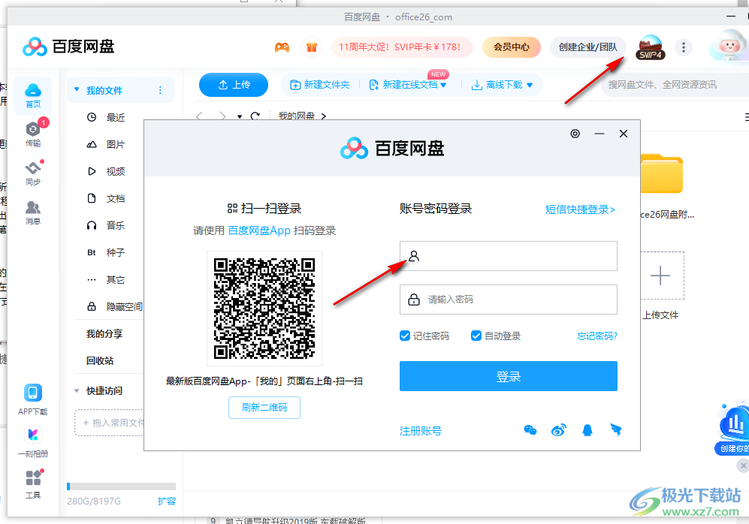This screenshot has height=524, width=749.
Task: Click APP下载 icon in sidebar
Action: pyautogui.click(x=33, y=399)
